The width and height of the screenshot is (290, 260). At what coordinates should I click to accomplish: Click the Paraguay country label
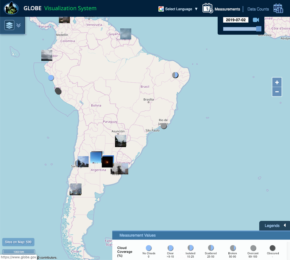110,122
